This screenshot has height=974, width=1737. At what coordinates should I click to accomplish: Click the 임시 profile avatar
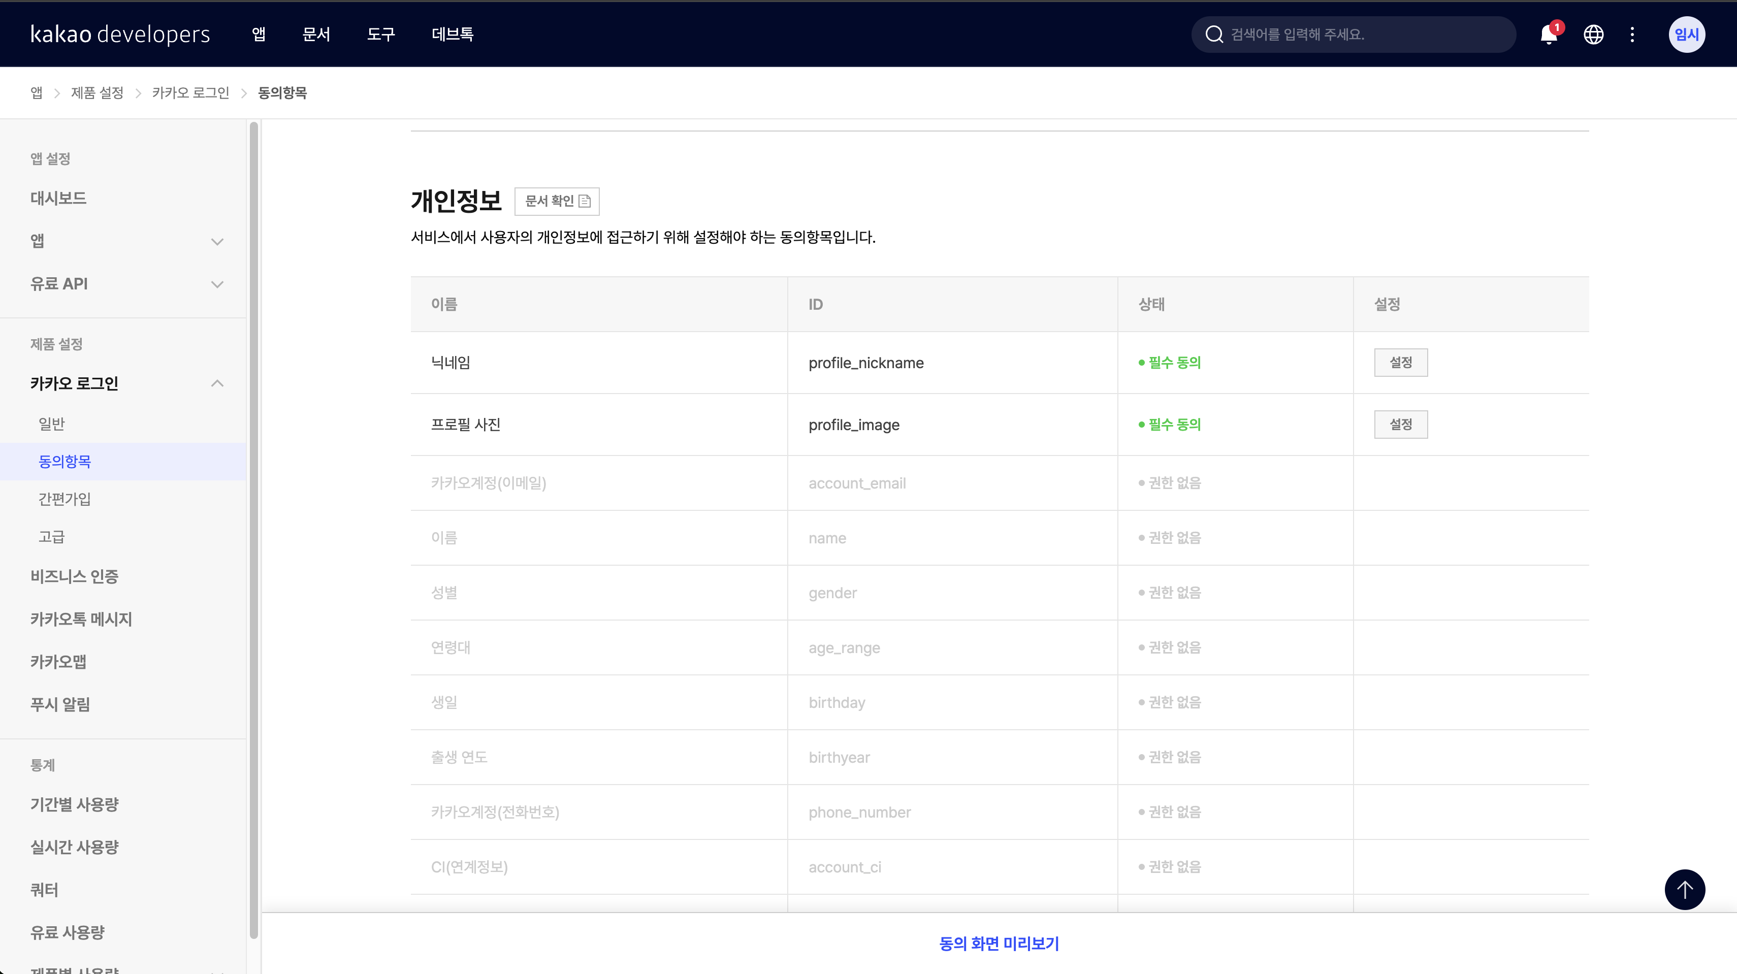click(x=1686, y=35)
